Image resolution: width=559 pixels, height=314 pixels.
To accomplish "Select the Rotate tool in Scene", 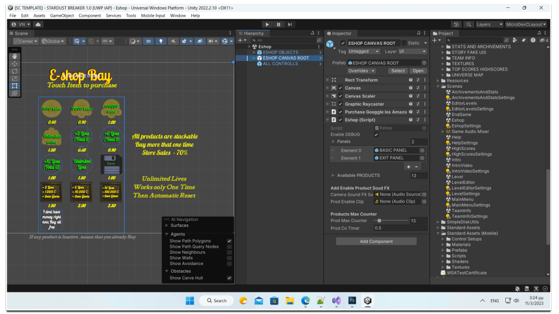I will pos(14,71).
